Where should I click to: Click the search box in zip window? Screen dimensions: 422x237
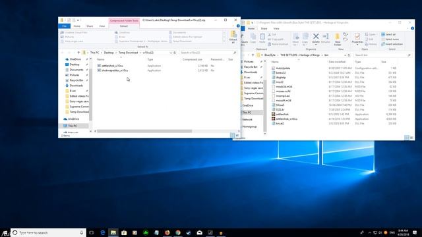click(208, 53)
